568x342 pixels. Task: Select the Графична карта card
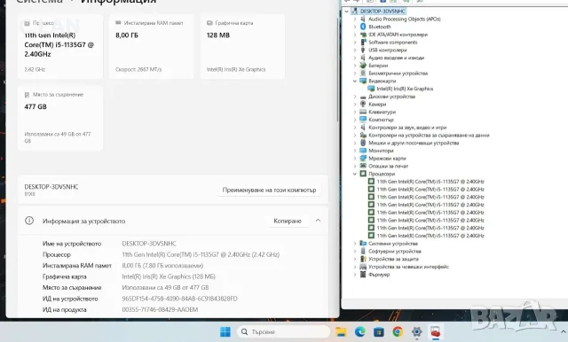(242, 46)
